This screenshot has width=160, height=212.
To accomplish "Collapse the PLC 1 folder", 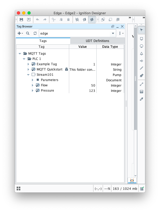I will (x=24, y=59).
